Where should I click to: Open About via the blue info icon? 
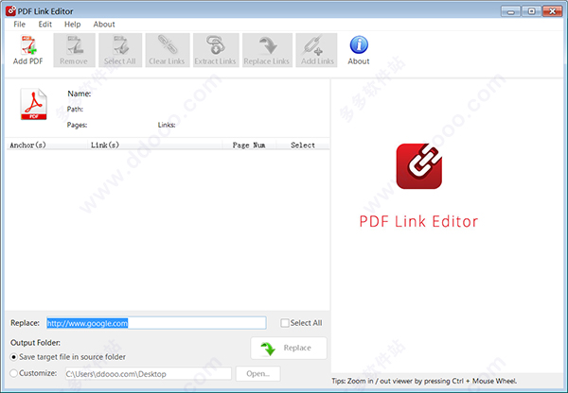359,50
